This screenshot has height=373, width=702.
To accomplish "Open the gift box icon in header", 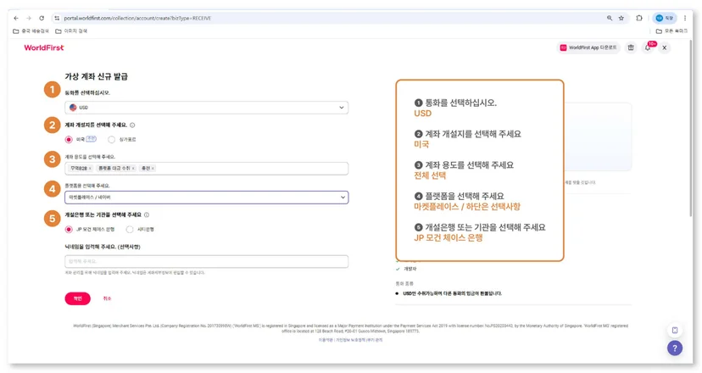I will [x=631, y=47].
